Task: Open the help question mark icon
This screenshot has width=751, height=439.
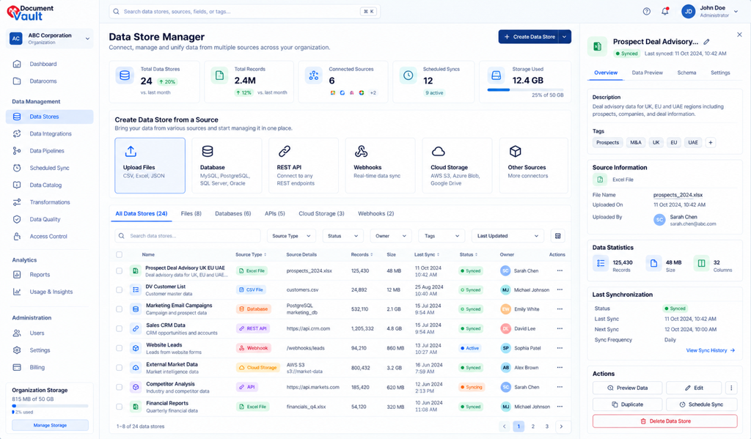Action: (x=647, y=12)
